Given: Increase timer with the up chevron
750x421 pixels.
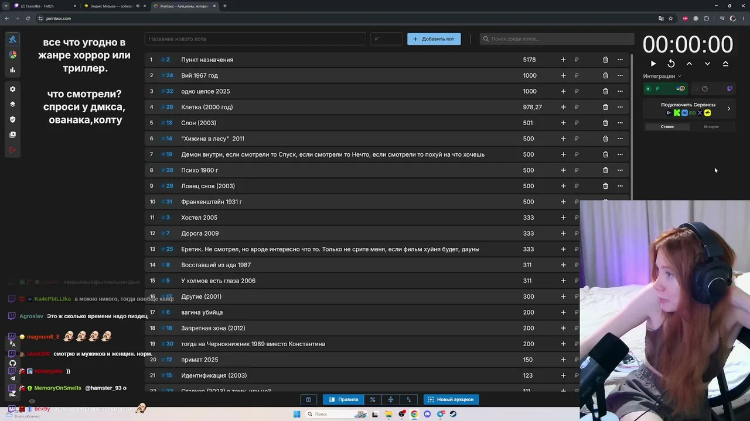Looking at the screenshot, I should point(689,64).
